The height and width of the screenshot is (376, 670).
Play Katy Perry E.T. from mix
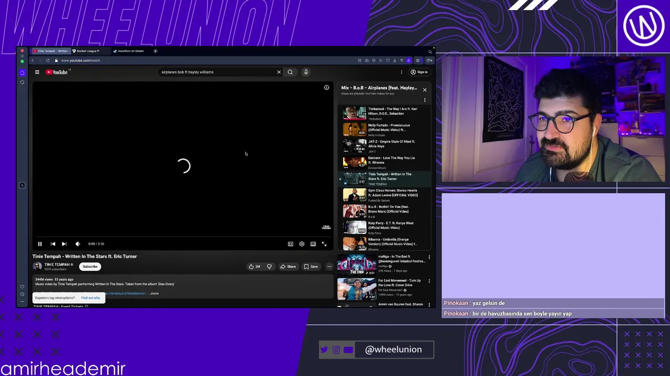384,227
